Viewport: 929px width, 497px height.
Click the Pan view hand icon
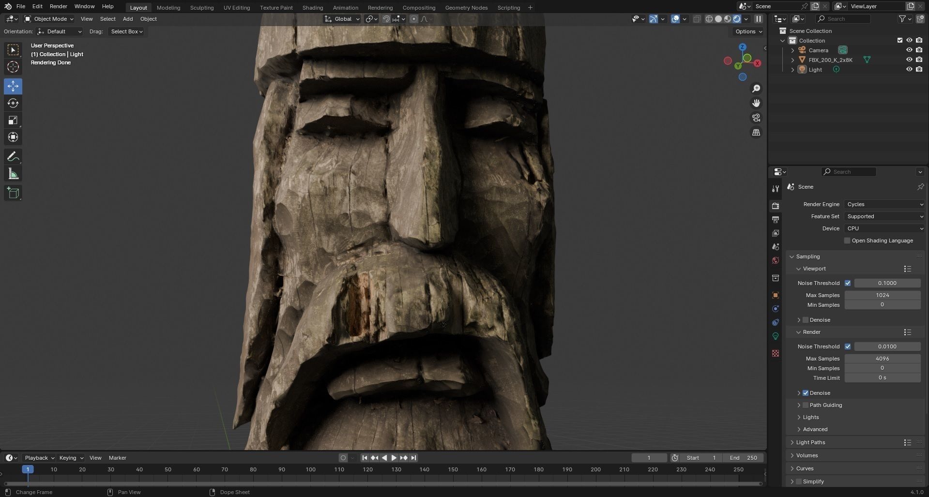click(756, 103)
